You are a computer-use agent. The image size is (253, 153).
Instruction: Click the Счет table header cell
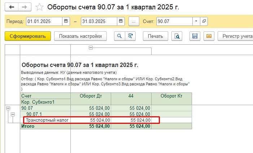pyautogui.click(x=45, y=96)
